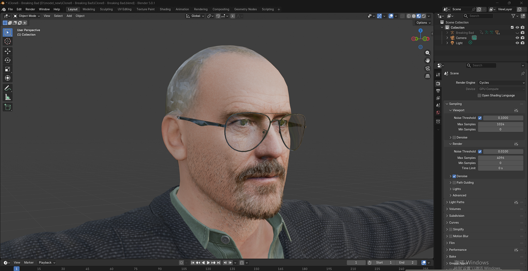Select the Add Cube tool
528x271 pixels.
[7, 107]
